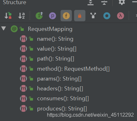Select value(): String[] method
Screen dimensions: 137x121
[57, 49]
